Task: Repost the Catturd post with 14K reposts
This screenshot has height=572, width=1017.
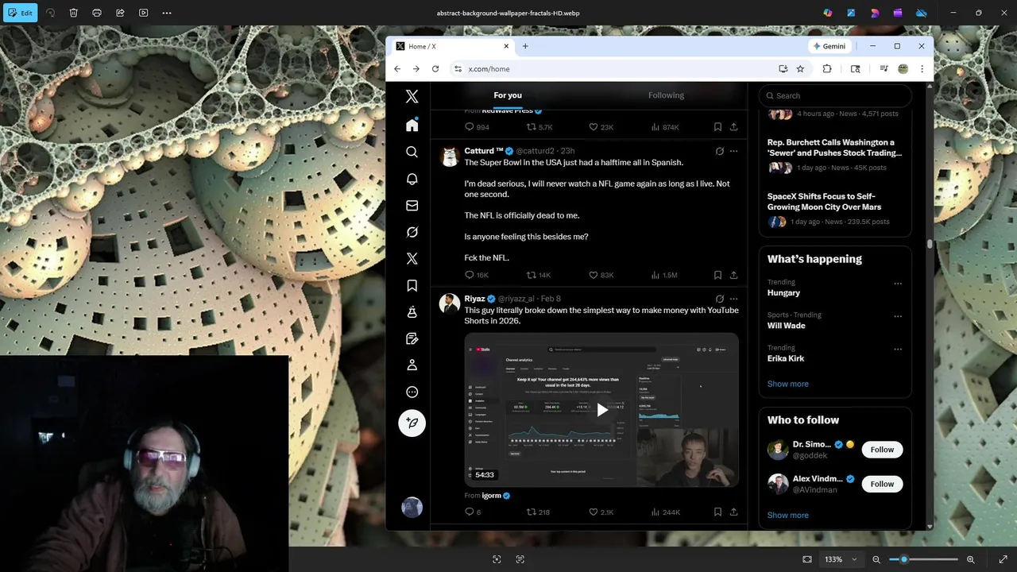Action: (x=539, y=275)
